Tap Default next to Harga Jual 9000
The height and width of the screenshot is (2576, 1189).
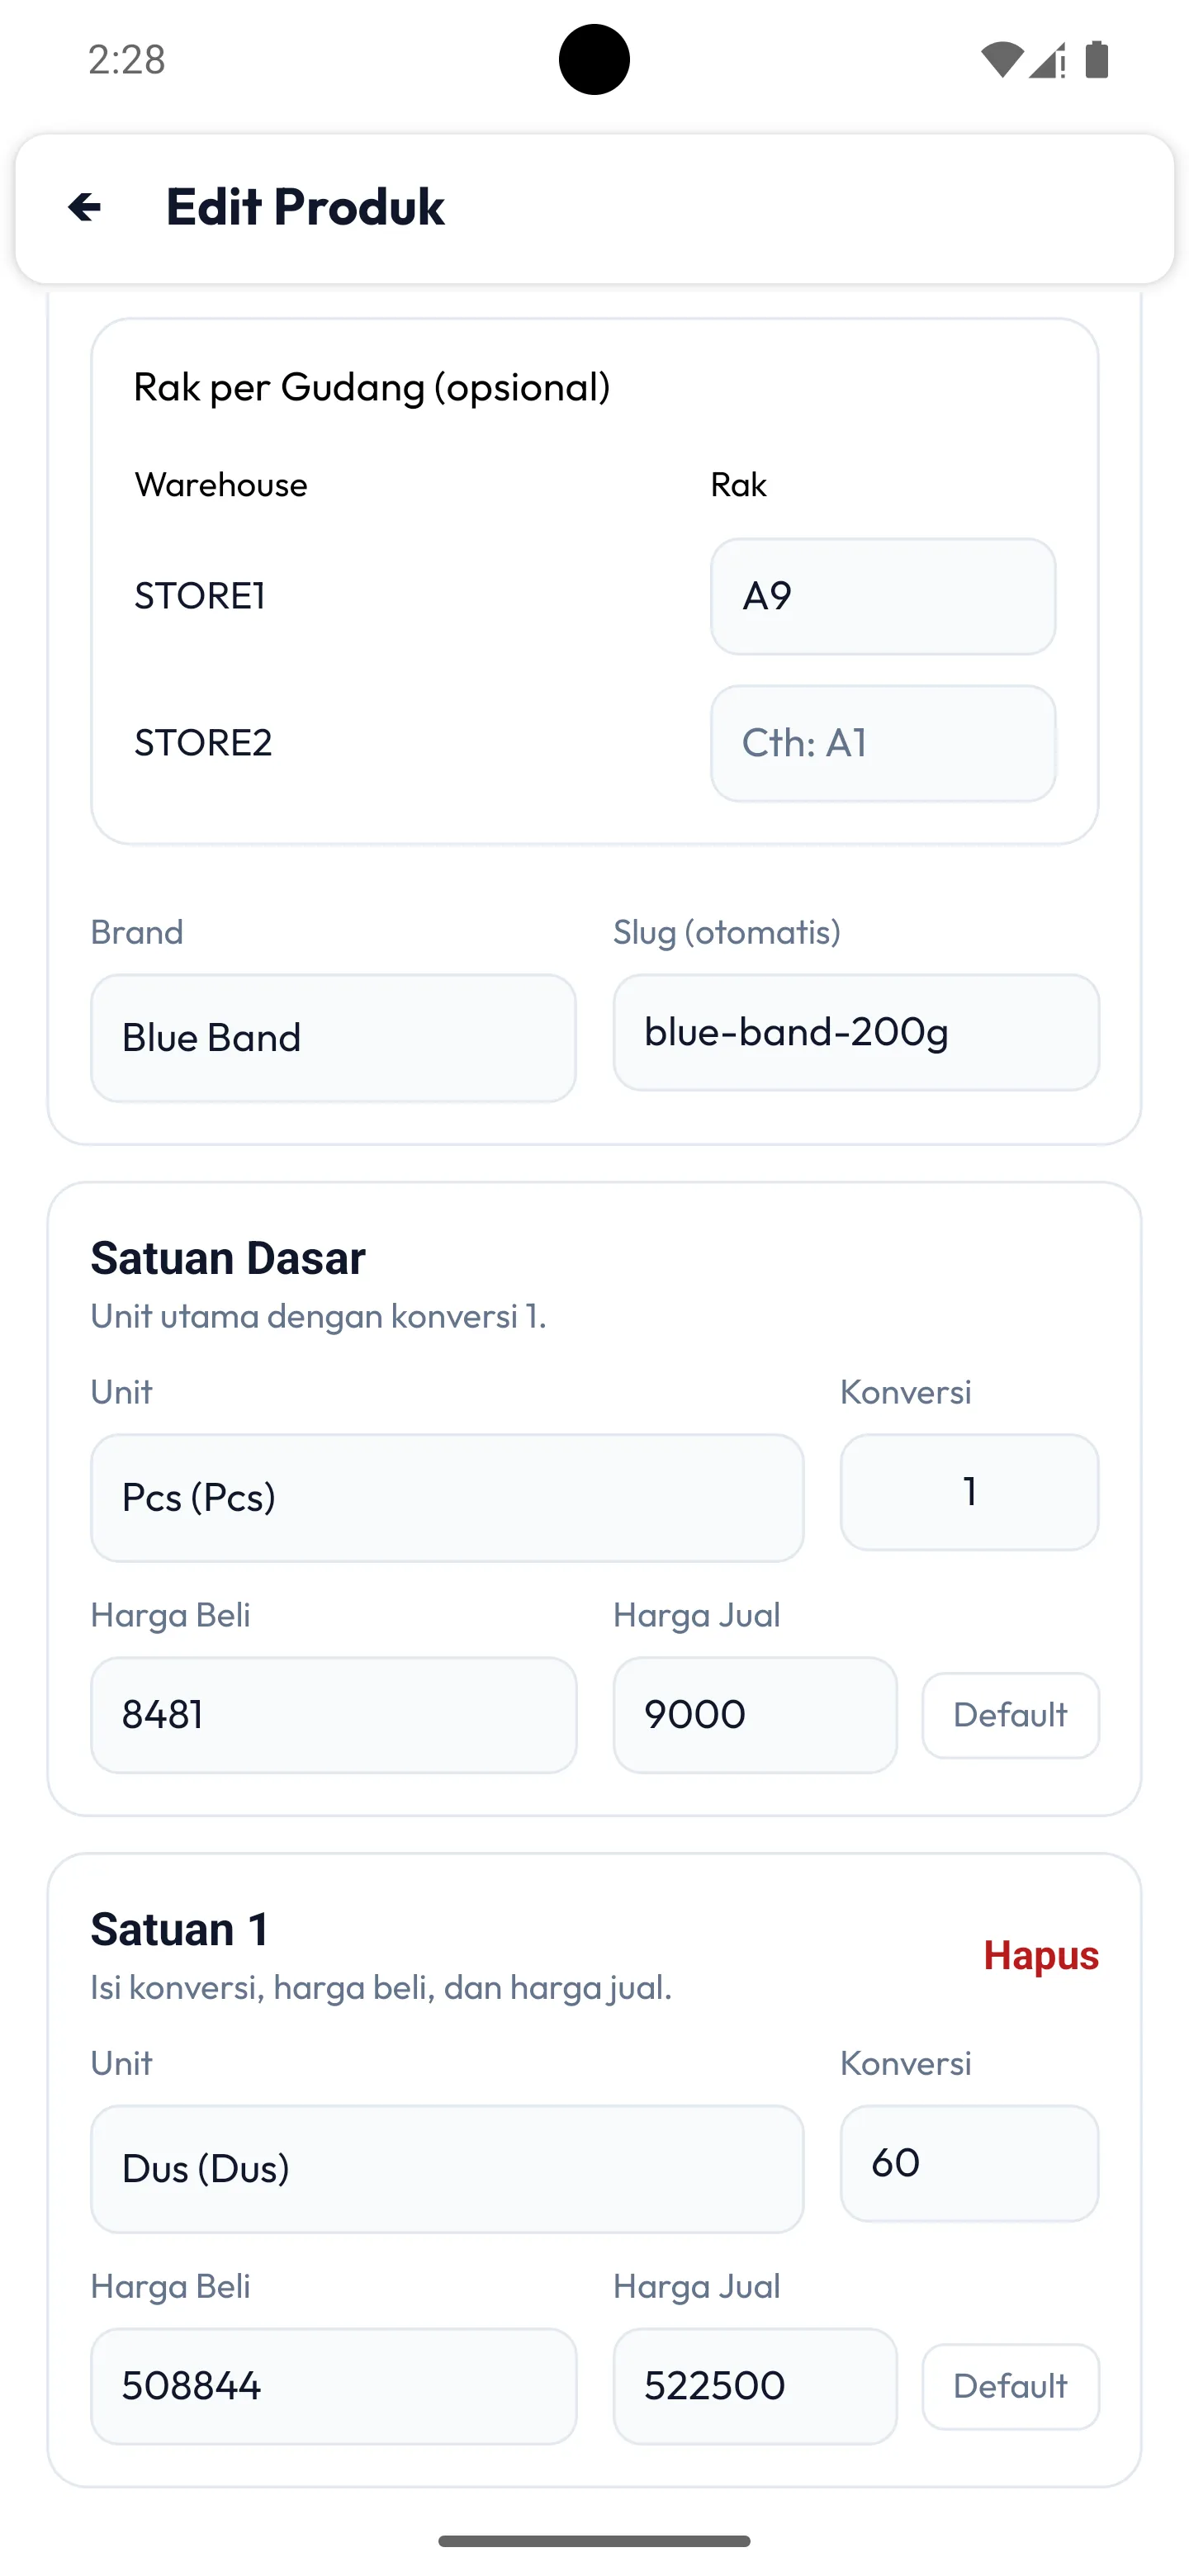pyautogui.click(x=1010, y=1714)
